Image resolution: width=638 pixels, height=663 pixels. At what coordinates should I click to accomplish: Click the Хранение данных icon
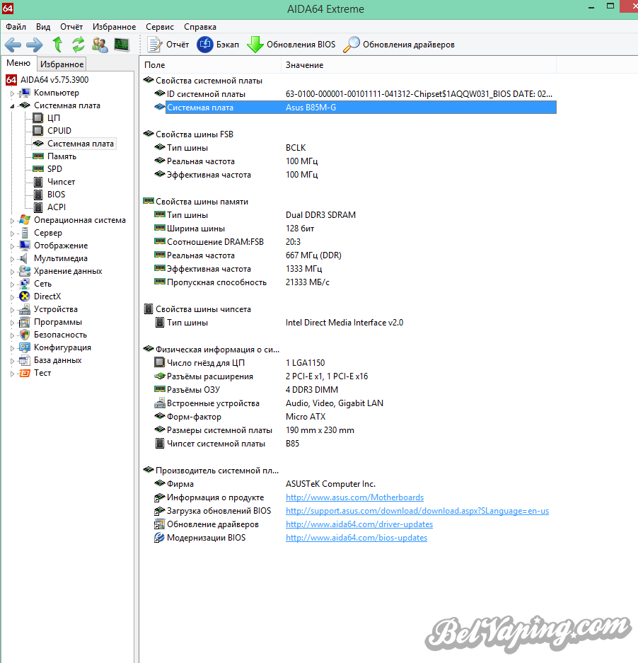[25, 271]
